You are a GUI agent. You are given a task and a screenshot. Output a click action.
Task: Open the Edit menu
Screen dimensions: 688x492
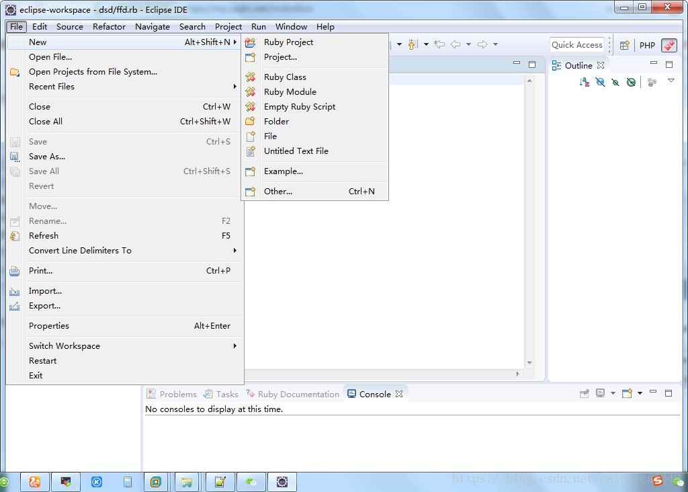[x=40, y=27]
